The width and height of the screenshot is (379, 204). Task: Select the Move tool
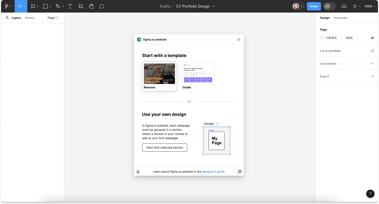point(20,6)
